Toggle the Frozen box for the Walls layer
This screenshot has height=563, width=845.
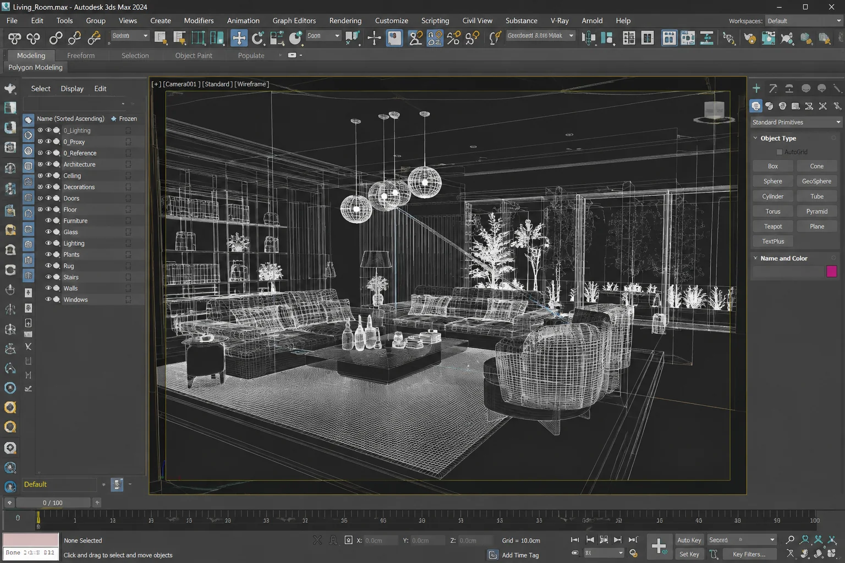tap(128, 288)
